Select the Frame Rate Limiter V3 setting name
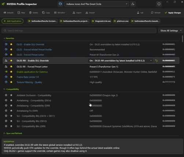Image resolution: width=184 pixels, height=157 pixels. tap(28, 77)
